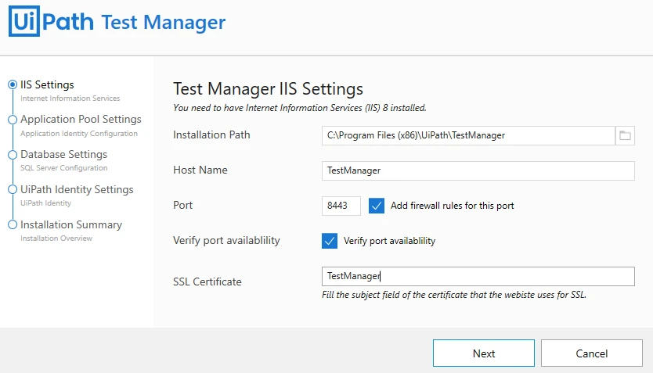Click the SSL Certificate input field

[478, 277]
